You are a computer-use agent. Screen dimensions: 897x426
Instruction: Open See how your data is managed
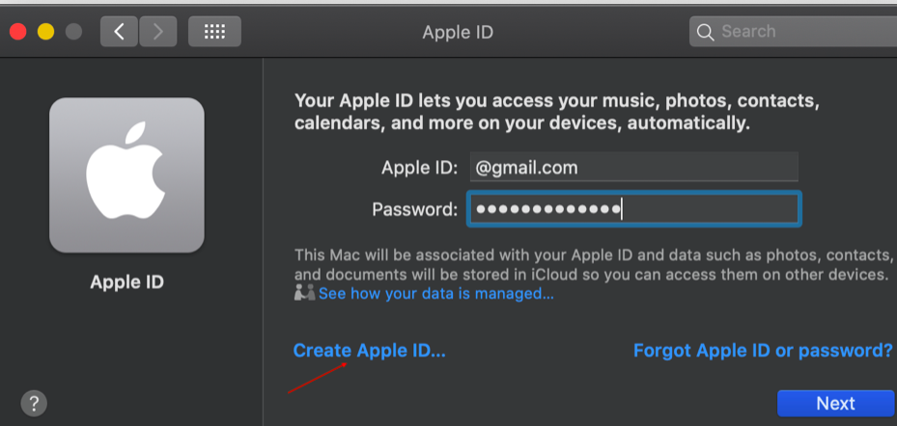(x=436, y=293)
